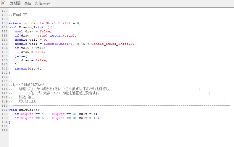Image resolution: width=234 pixels, height=147 pixels.
Task: Click the iOpen function call
Action: (49, 44)
